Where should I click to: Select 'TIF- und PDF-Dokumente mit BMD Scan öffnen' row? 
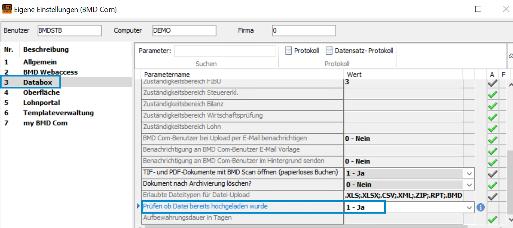click(x=243, y=173)
